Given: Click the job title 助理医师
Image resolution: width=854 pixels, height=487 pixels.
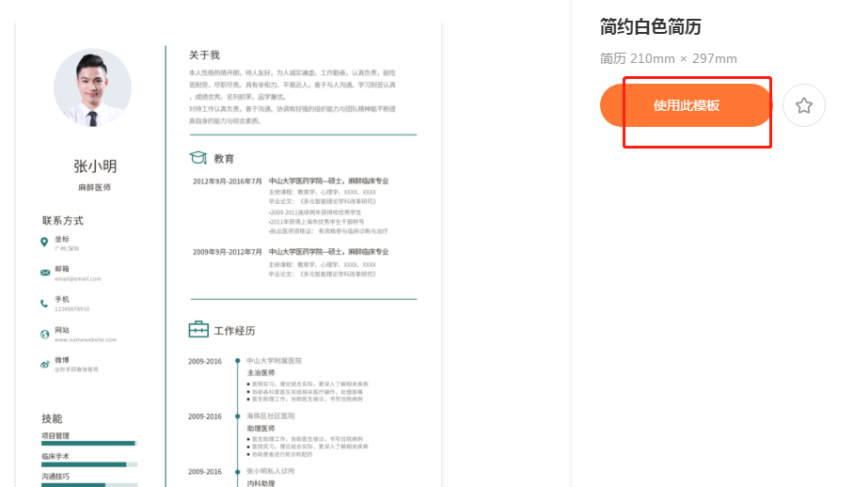Looking at the screenshot, I should pos(261,428).
